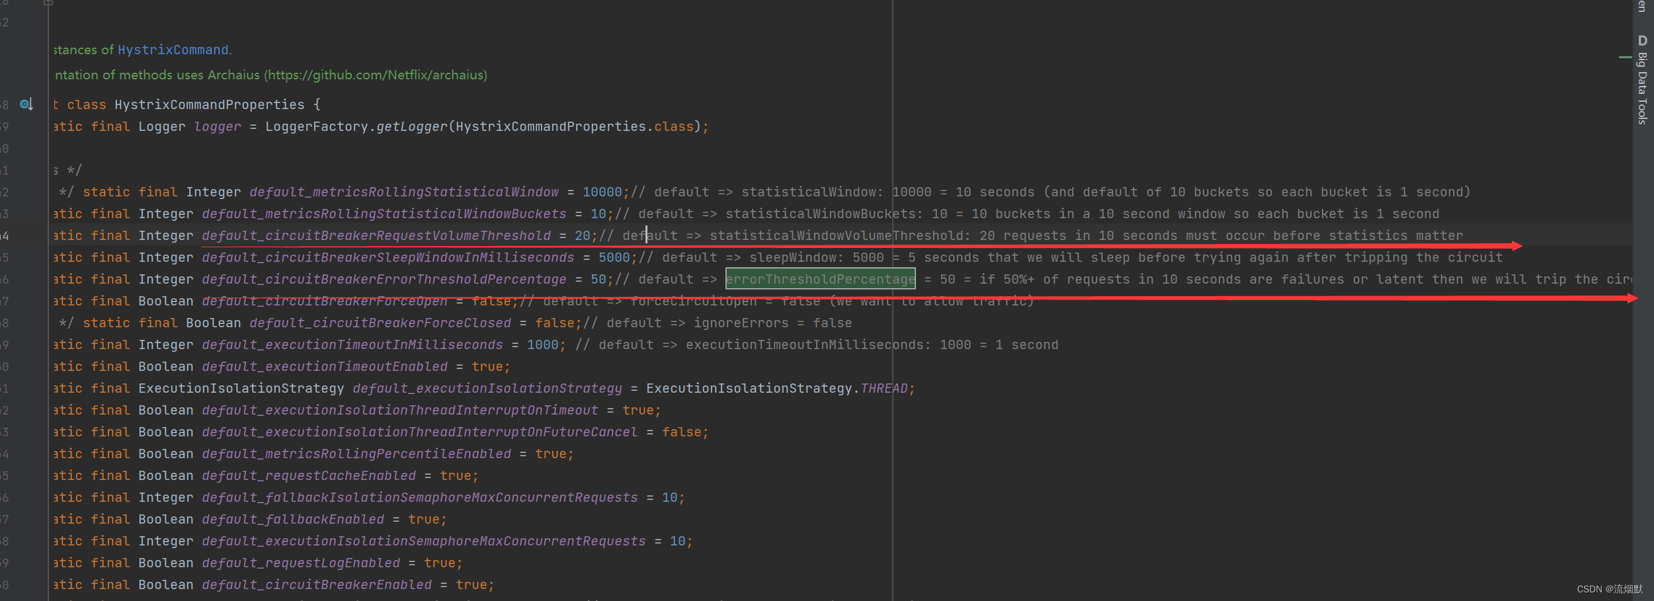Click the default_executionIsolationStrategy field name
The image size is (1654, 601).
click(487, 388)
